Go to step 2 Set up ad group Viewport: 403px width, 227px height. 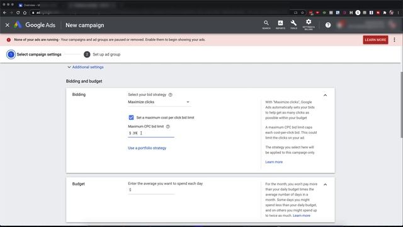click(x=102, y=54)
